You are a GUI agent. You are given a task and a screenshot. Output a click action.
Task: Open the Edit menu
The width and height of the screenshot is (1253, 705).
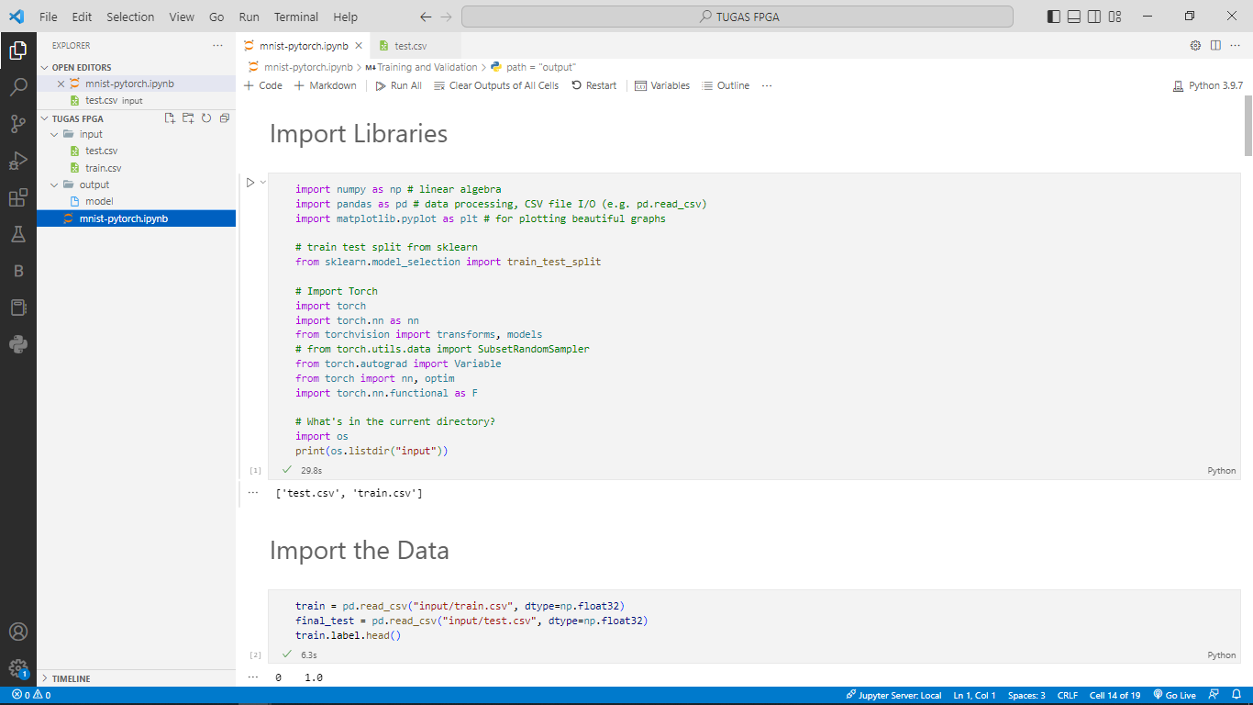[x=82, y=17]
